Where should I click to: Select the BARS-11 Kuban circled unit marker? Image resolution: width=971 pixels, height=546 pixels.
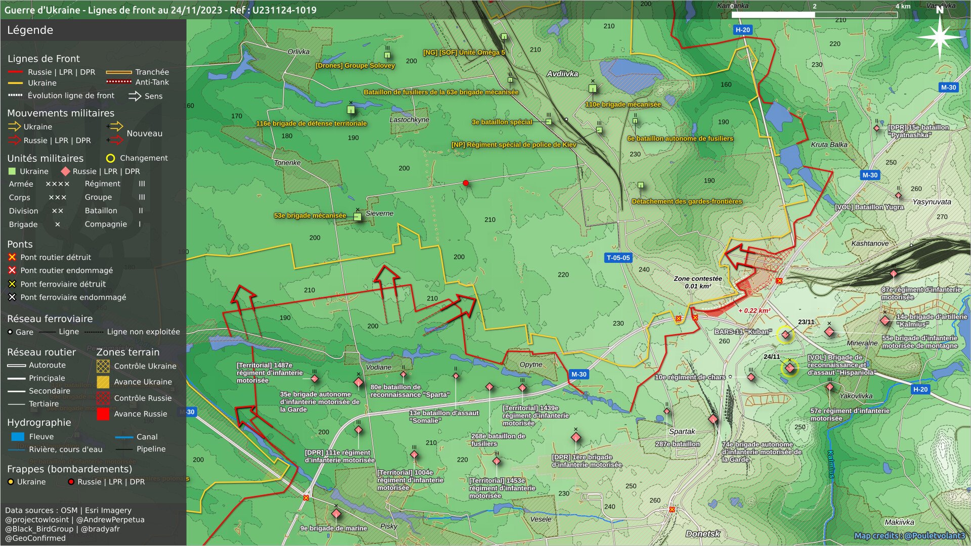[x=785, y=334]
